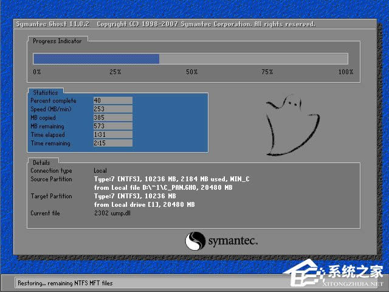389x292 pixels.
Task: Click the Current file label
Action: coord(45,213)
